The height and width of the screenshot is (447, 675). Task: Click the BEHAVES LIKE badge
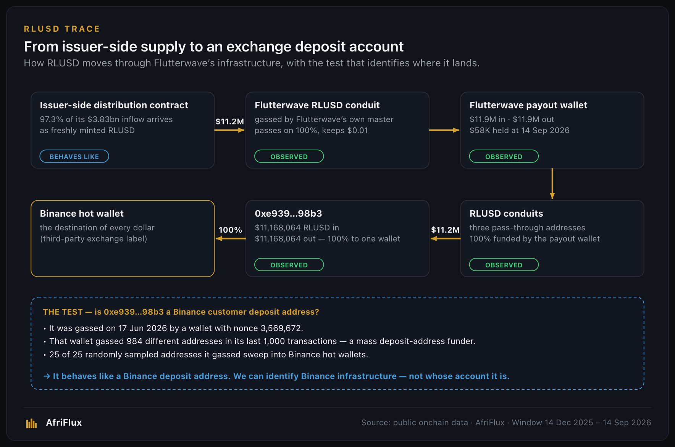(74, 156)
